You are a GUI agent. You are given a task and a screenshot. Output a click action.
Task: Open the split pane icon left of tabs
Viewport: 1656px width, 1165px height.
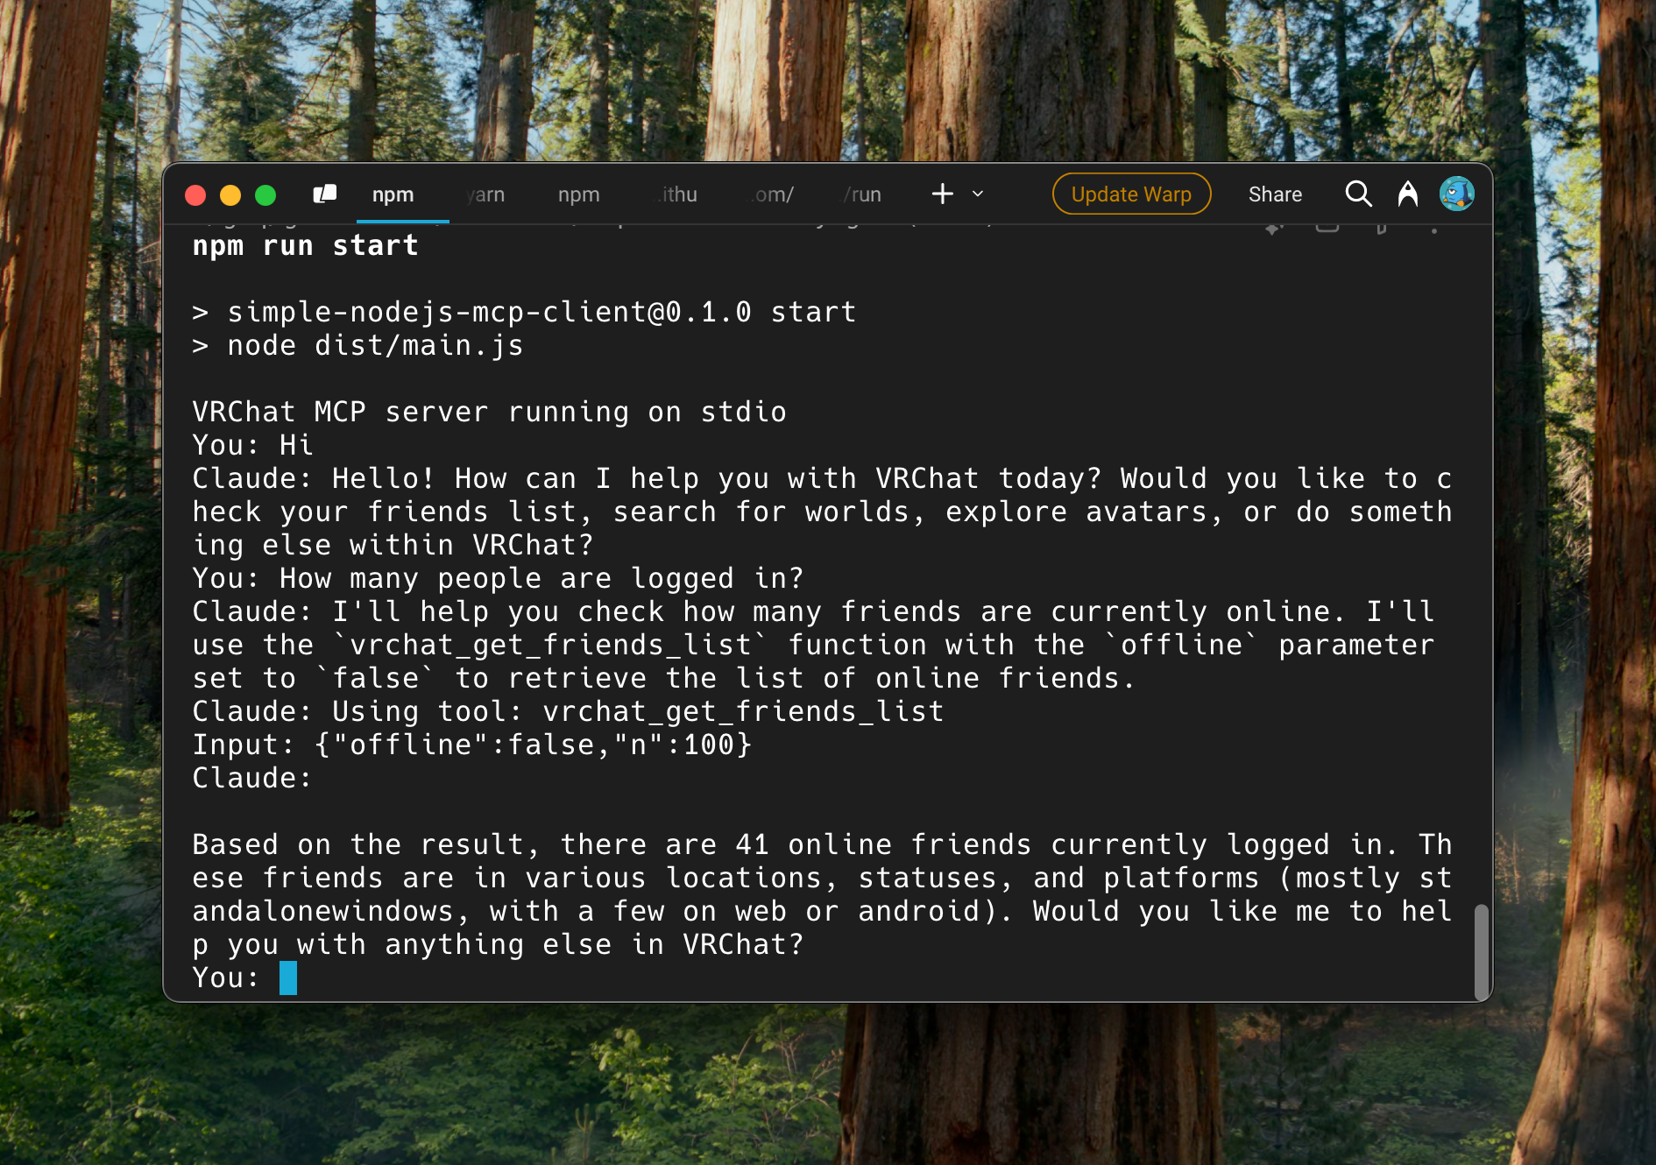tap(325, 194)
